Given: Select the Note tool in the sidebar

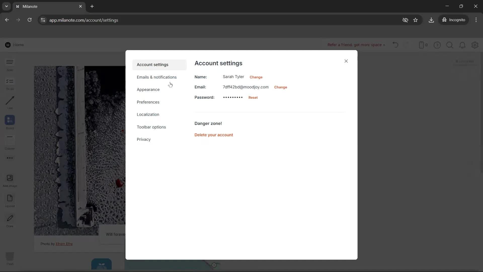Looking at the screenshot, I should pos(10,65).
